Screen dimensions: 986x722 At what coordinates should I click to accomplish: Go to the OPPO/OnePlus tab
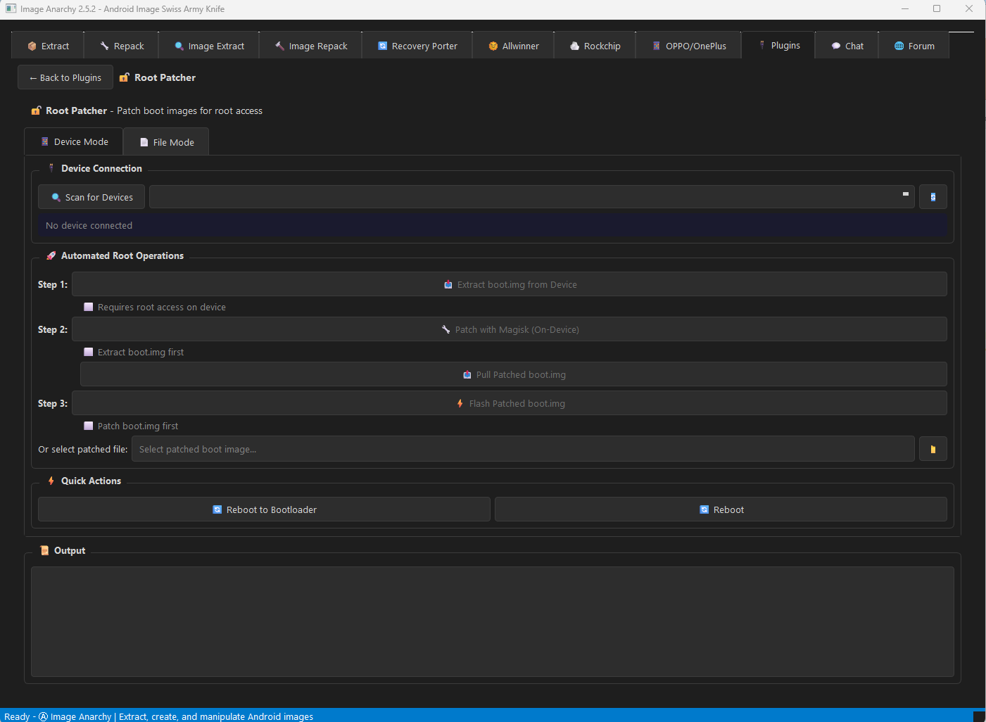(x=688, y=46)
